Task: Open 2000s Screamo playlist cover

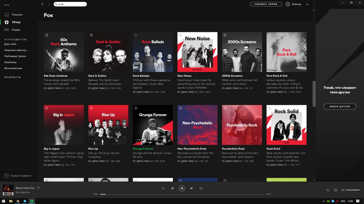Action: (242, 52)
